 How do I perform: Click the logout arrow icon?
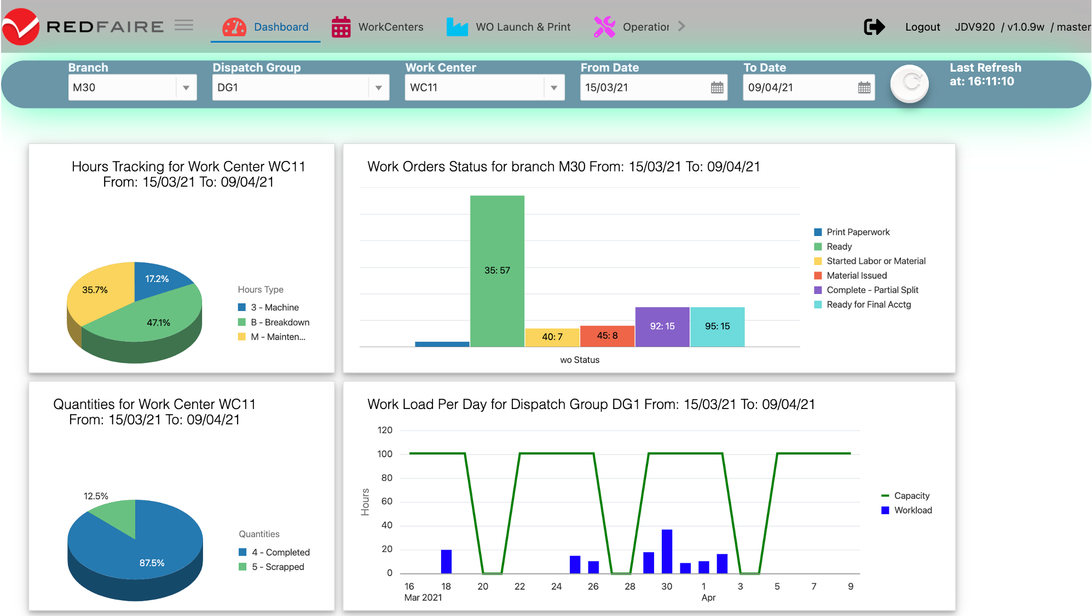click(x=874, y=27)
